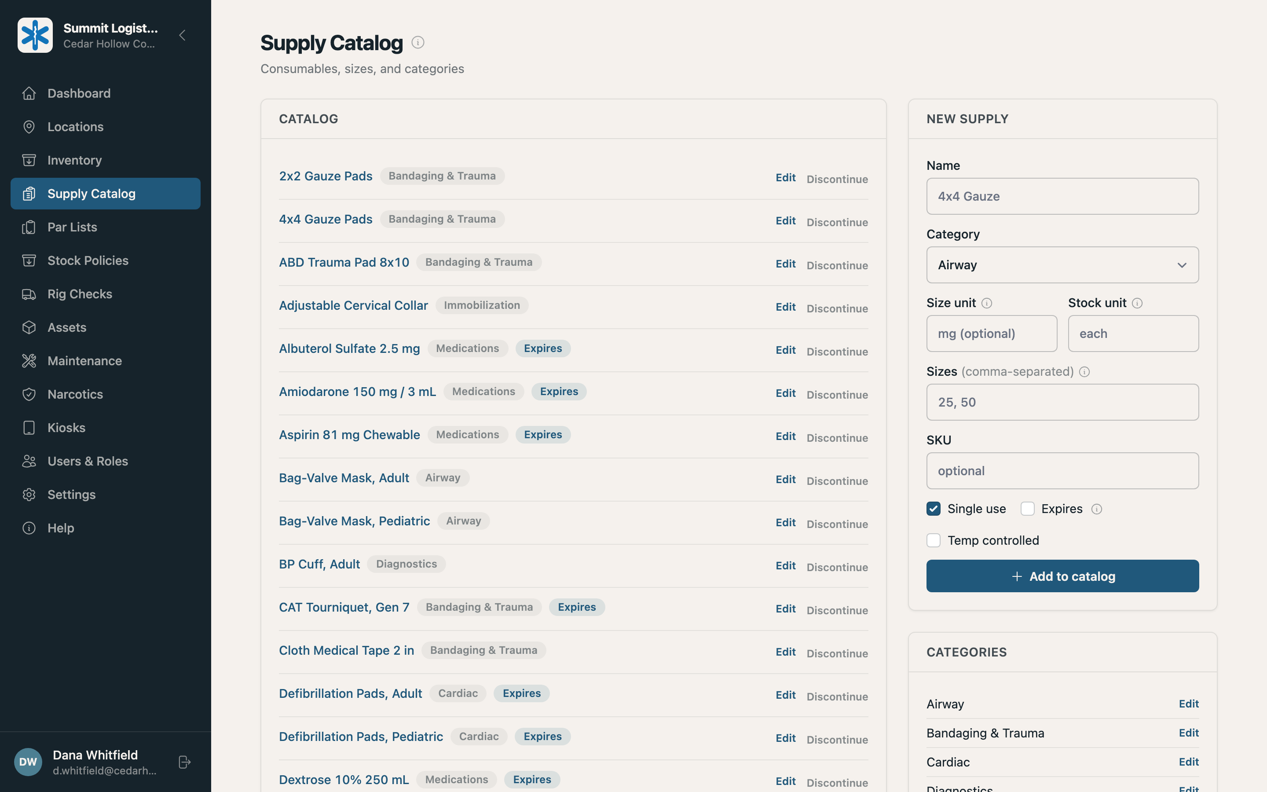This screenshot has height=792, width=1267.
Task: Click the DW user avatar
Action: [28, 762]
